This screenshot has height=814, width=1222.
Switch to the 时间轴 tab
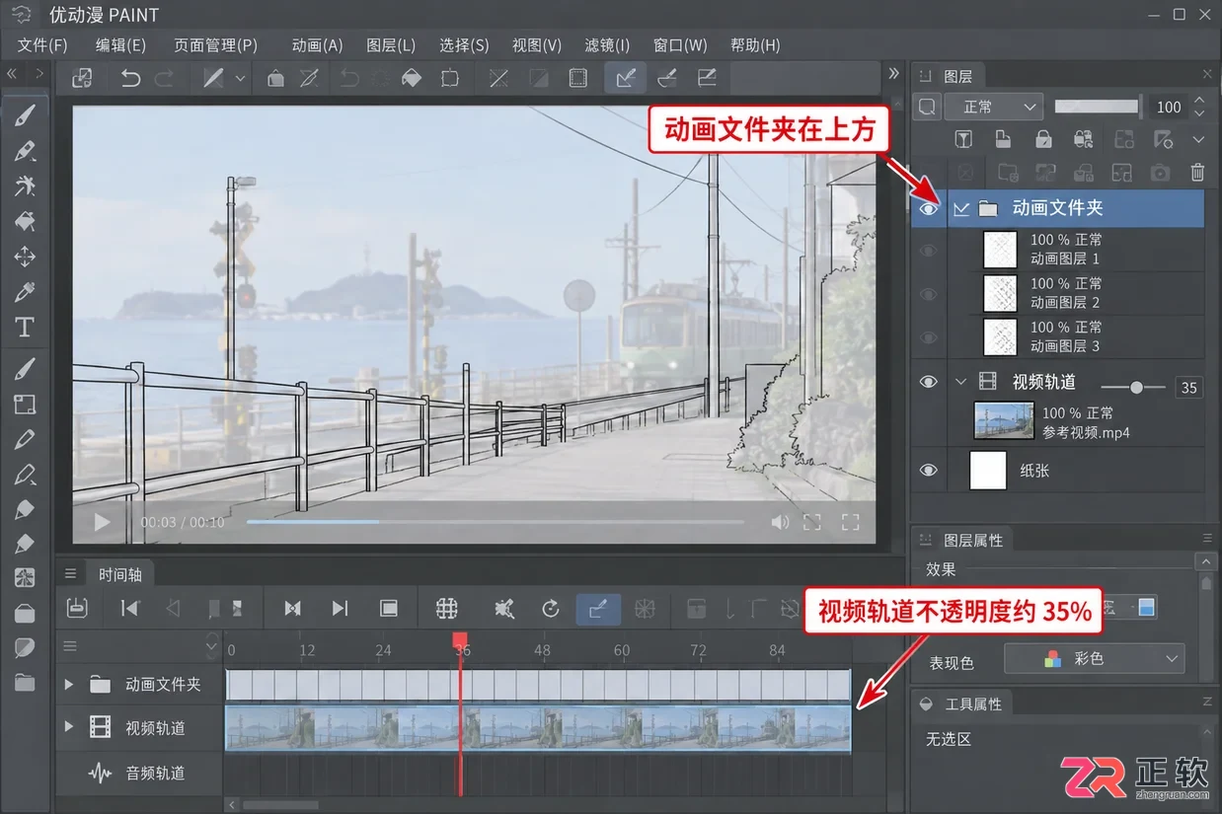click(119, 574)
